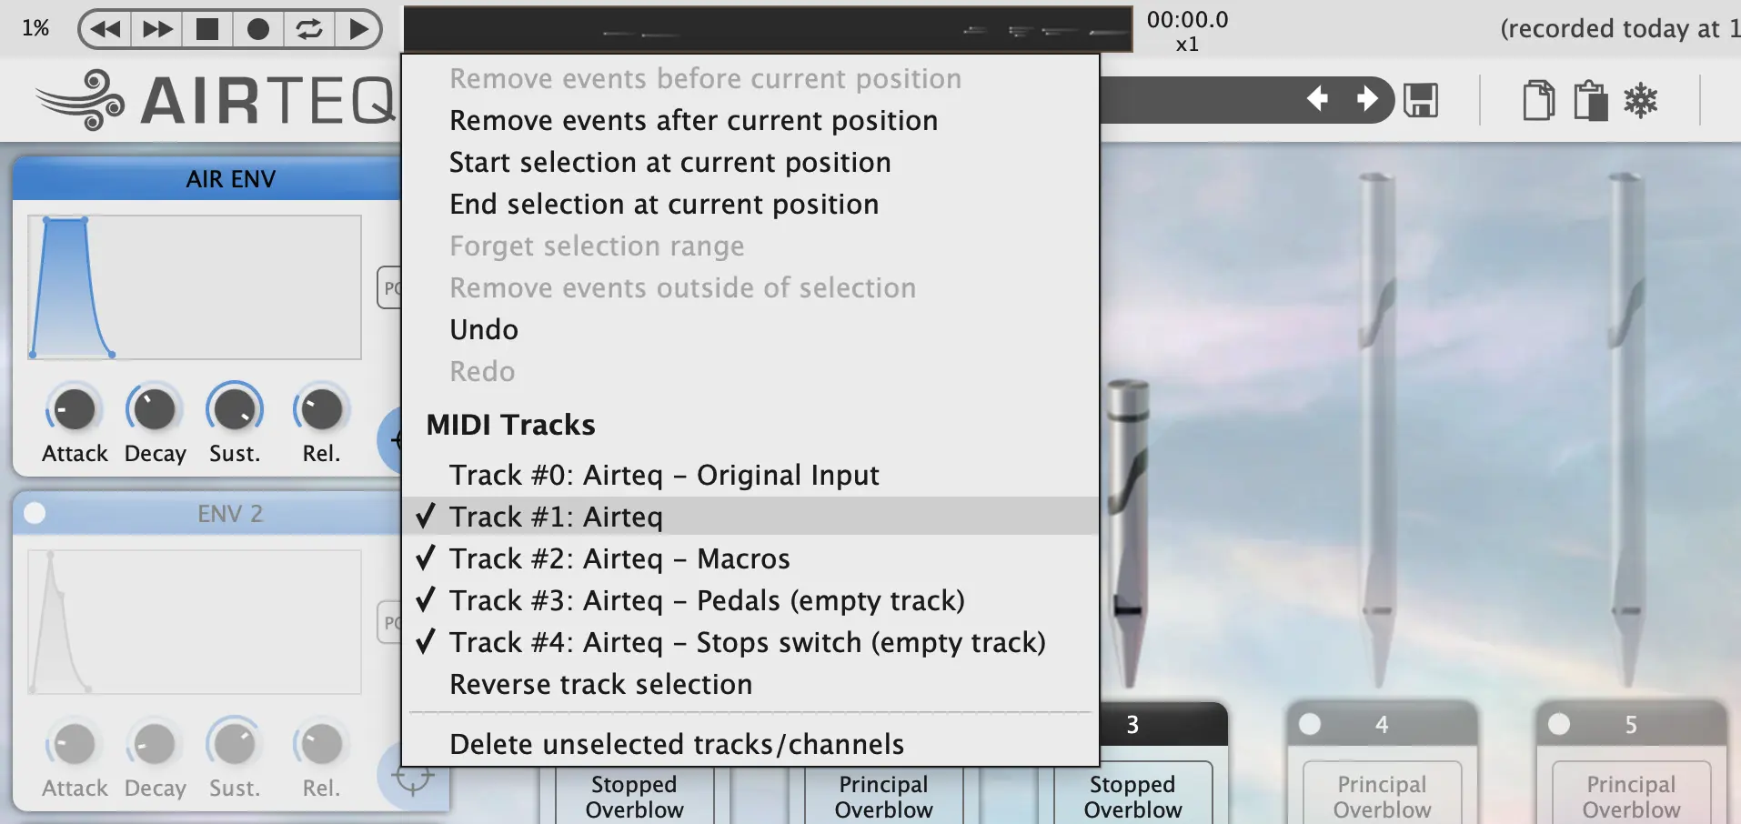The width and height of the screenshot is (1741, 824).
Task: Enable the ENV 2 toggle
Action: [x=35, y=513]
